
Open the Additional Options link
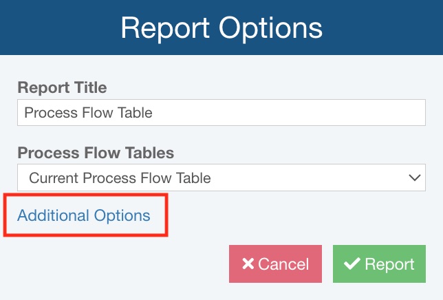pos(84,215)
